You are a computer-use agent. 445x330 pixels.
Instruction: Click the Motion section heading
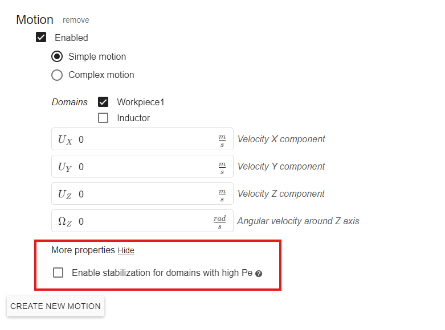tap(35, 19)
